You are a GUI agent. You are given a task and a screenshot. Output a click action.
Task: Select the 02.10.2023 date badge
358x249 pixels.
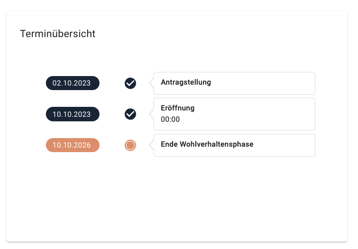click(73, 83)
